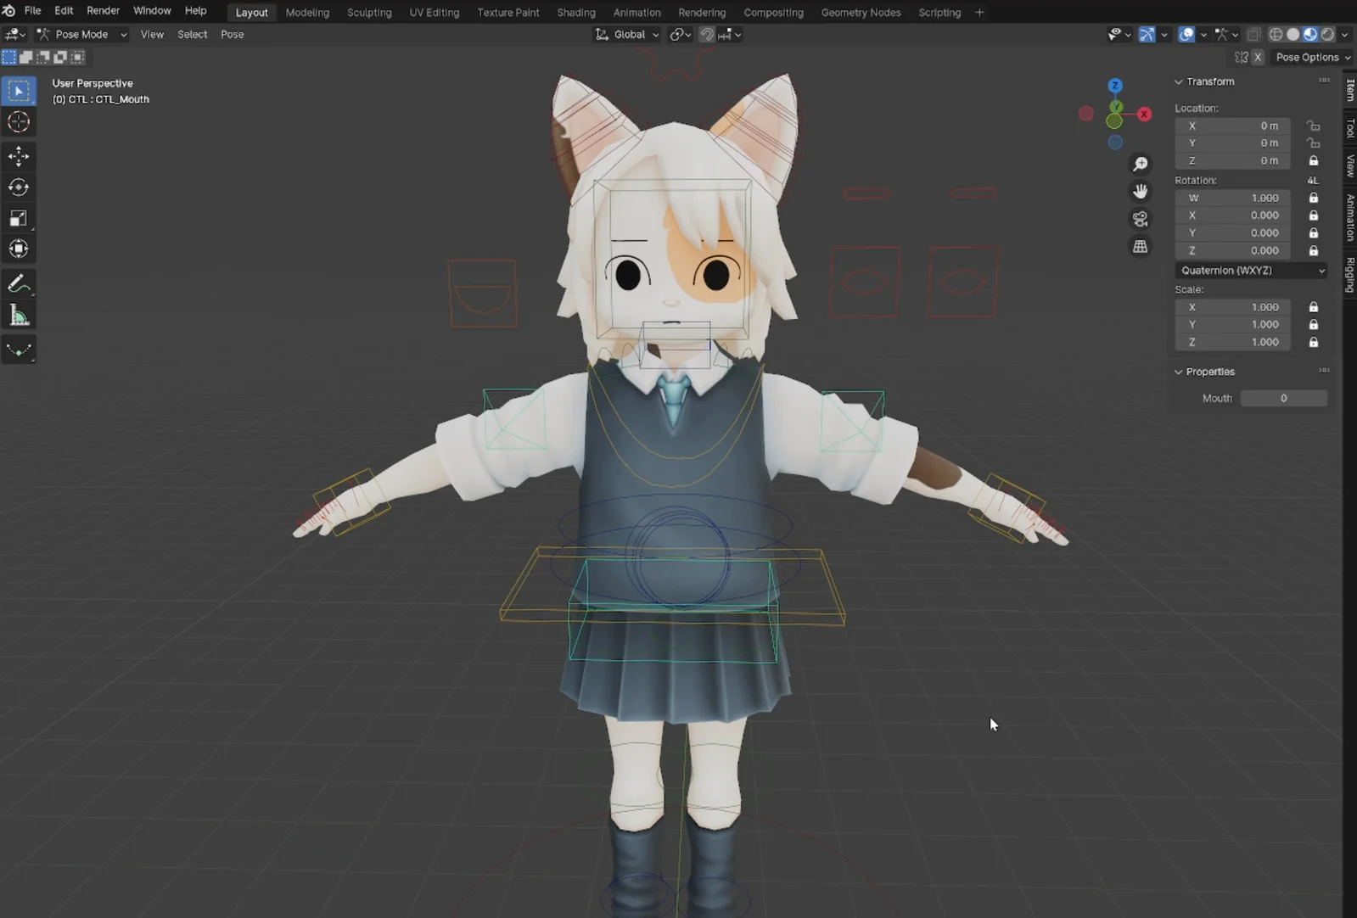Click the Z axis on navigation gizmo
The width and height of the screenshot is (1357, 918).
pos(1115,86)
